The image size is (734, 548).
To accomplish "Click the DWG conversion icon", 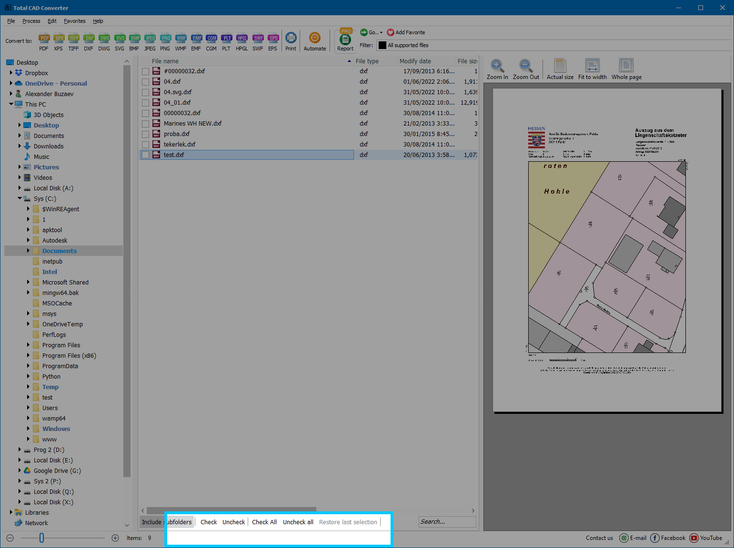I will click(104, 41).
